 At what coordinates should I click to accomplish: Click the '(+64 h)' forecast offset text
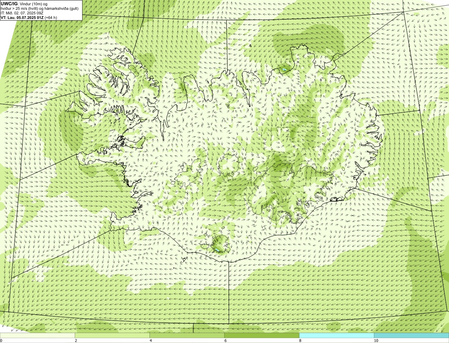tap(51, 17)
